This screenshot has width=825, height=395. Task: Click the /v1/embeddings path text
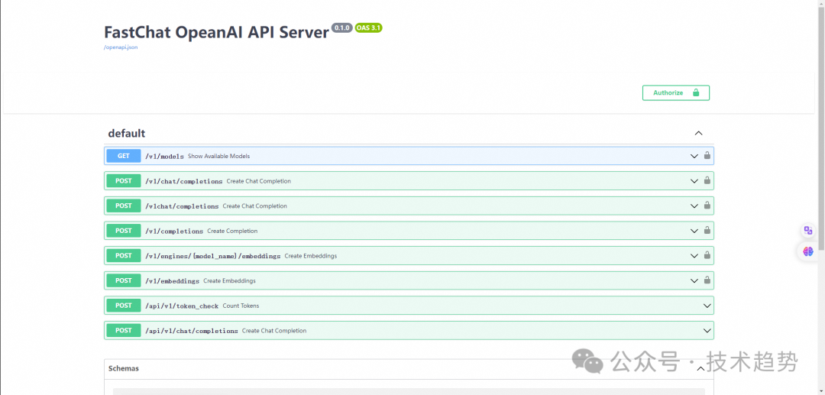[x=173, y=281]
